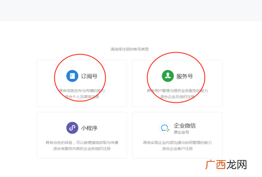Viewport: 262px width, 177px height.
Task: Click the text 适合企业及组织注册
Action: pyautogui.click(x=177, y=97)
